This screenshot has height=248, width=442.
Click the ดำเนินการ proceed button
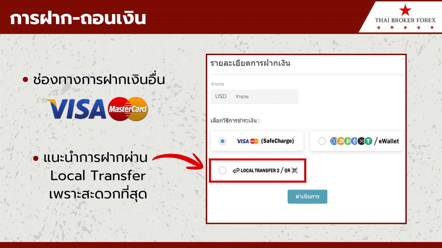click(307, 197)
